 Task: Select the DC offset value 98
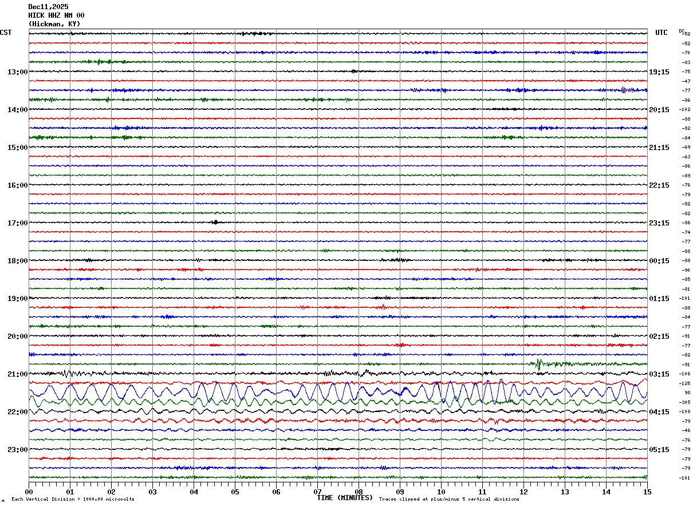pos(687,393)
